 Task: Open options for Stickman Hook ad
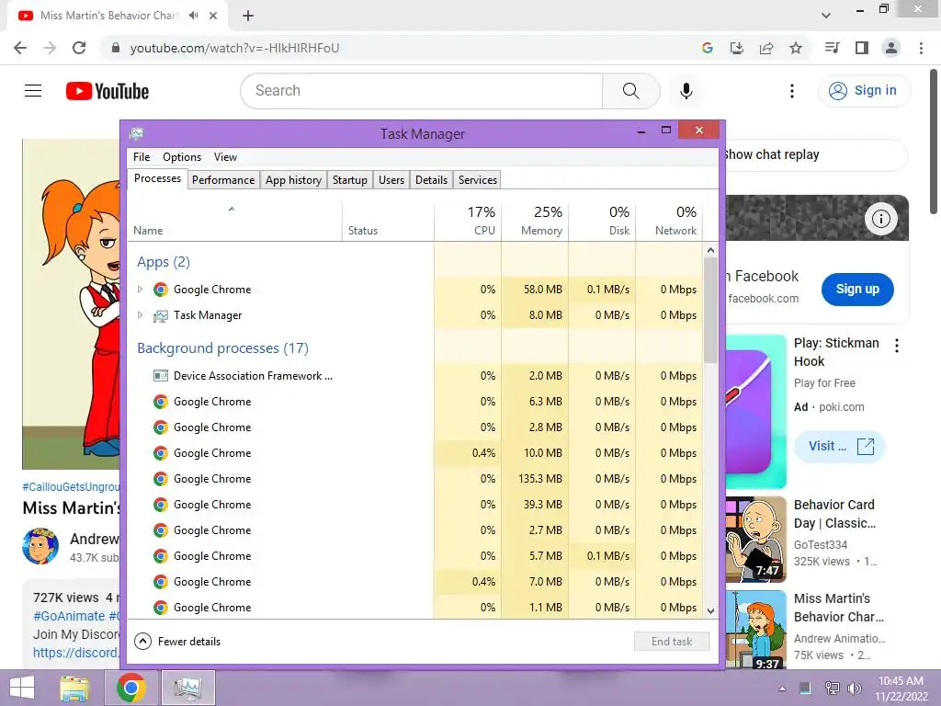click(897, 346)
